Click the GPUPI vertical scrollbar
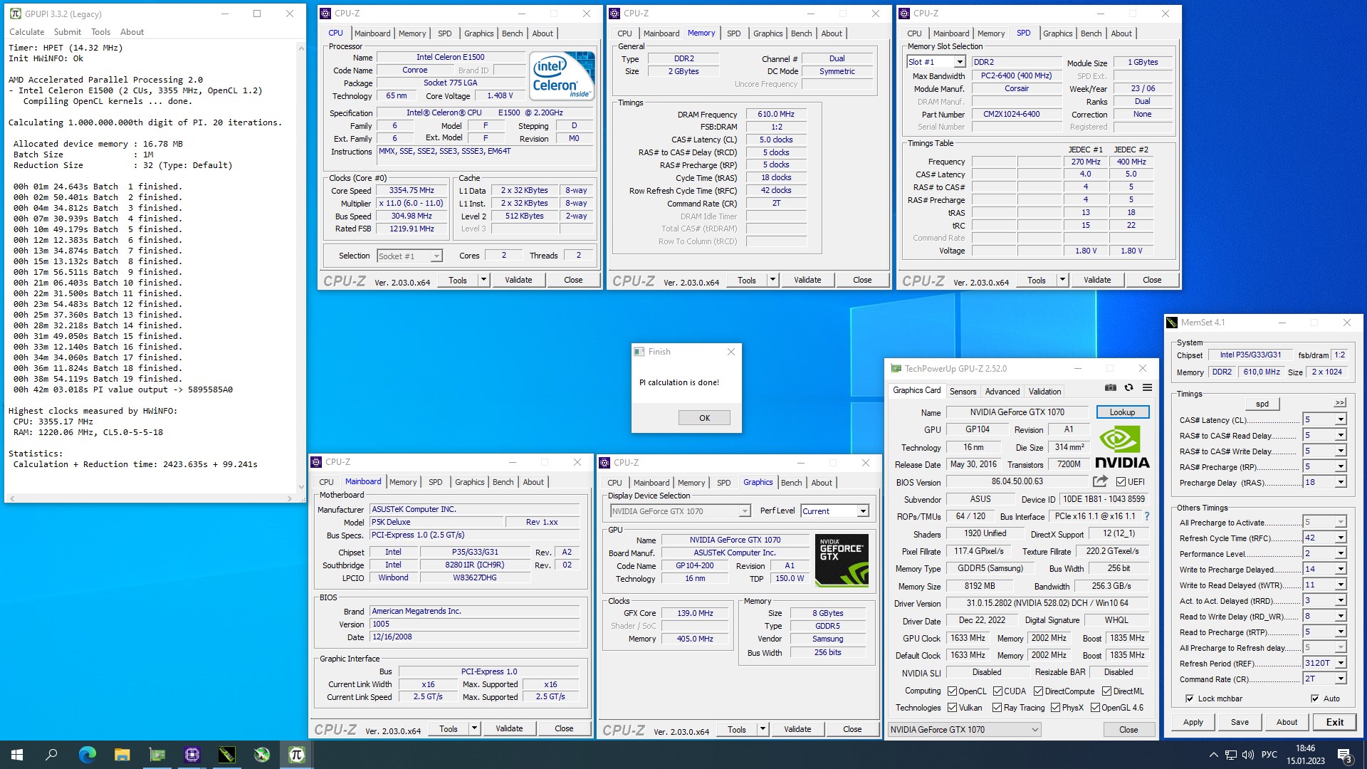Screen dimensions: 1367x769 pyautogui.click(x=300, y=267)
